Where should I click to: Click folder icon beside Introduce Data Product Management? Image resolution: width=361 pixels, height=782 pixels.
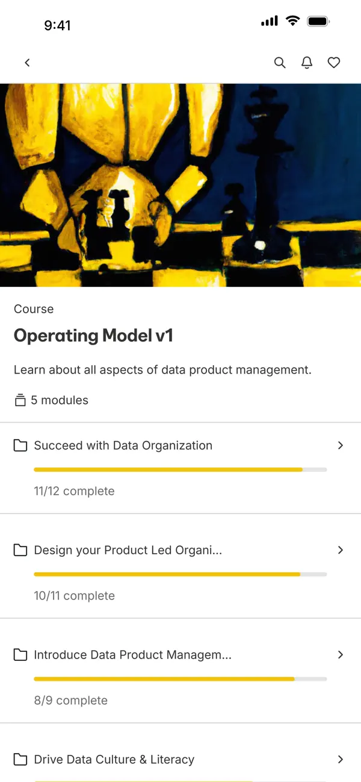click(x=20, y=655)
